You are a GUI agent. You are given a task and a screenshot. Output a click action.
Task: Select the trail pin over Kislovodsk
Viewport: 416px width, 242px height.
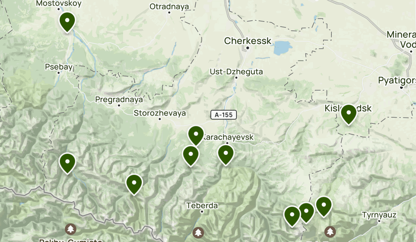tap(349, 113)
